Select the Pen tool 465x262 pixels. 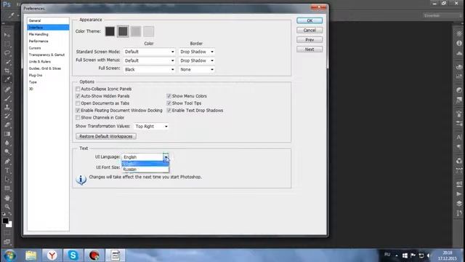point(7,162)
